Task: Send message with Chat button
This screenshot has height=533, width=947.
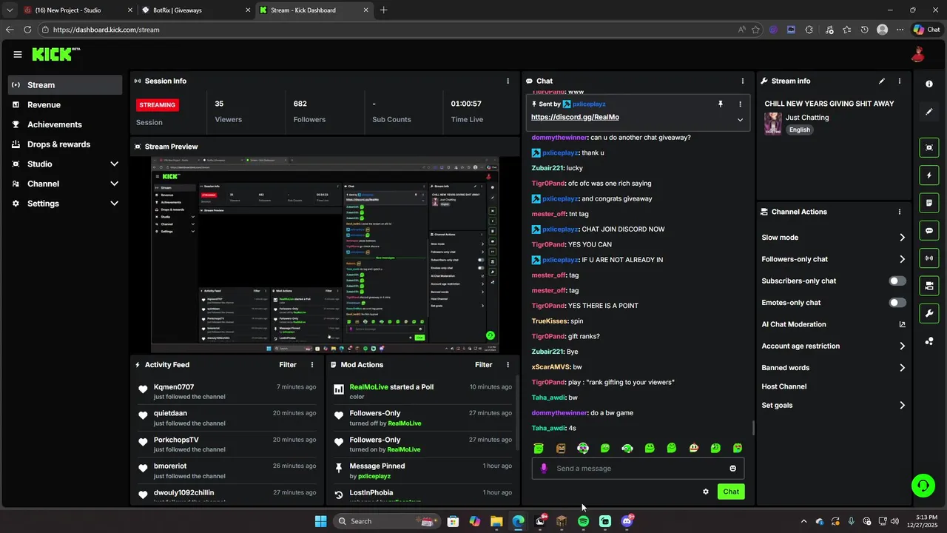Action: [x=731, y=492]
